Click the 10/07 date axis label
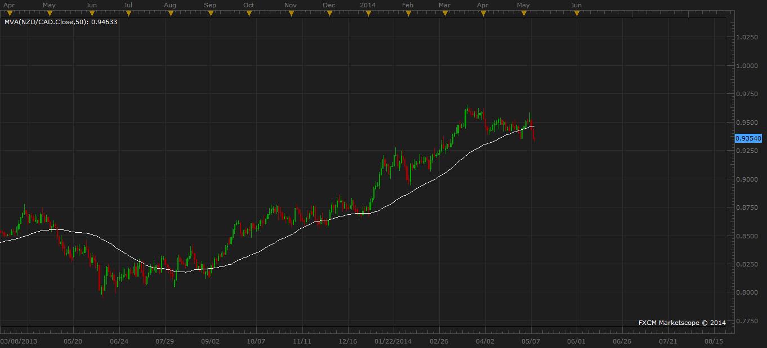This screenshot has height=348, width=767. click(x=256, y=341)
